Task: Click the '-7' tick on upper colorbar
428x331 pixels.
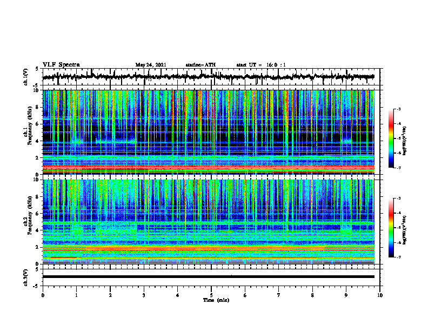Action: click(x=399, y=168)
